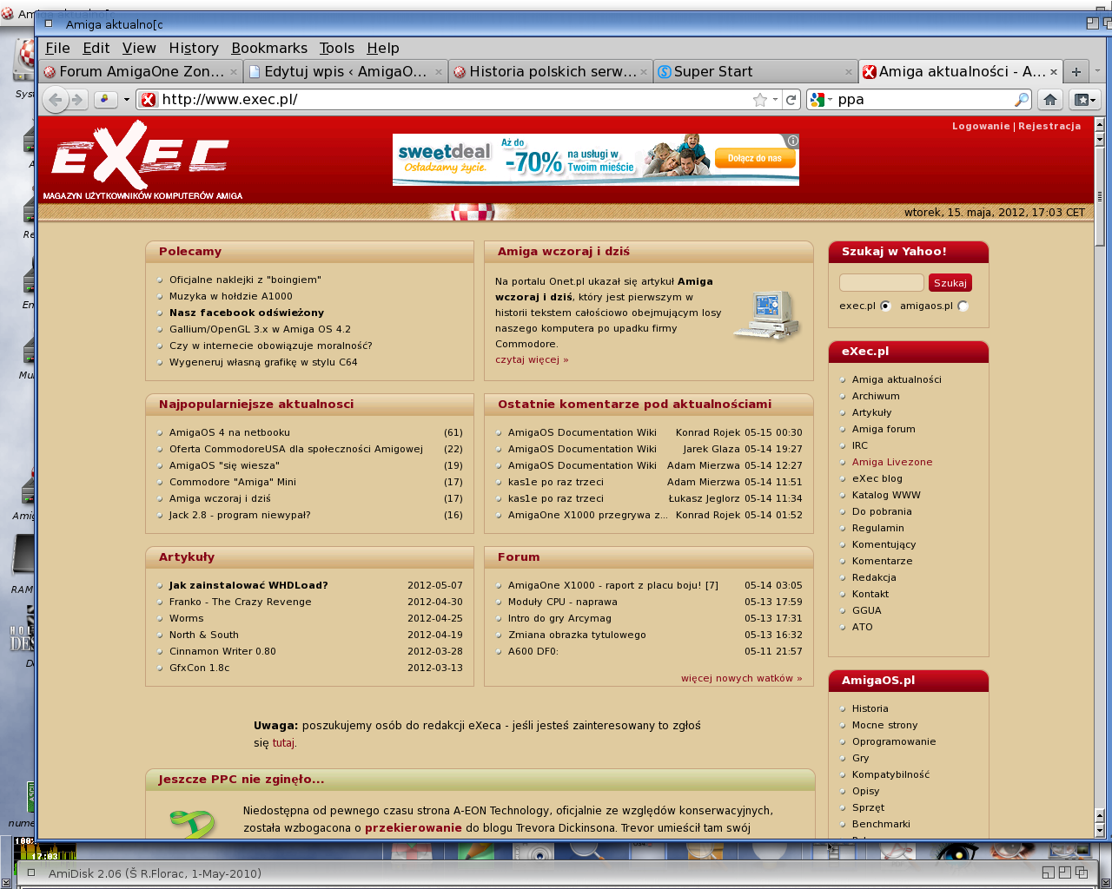Viewport: 1112px width, 889px height.
Task: Click the retro computer image in Amiga wczoraj i dziś
Action: click(x=766, y=315)
